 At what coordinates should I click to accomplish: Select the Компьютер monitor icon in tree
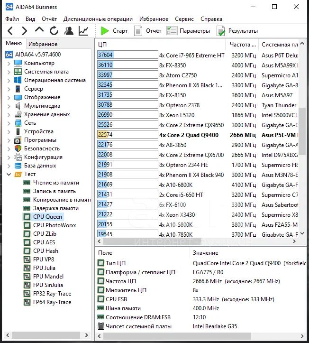18,63
